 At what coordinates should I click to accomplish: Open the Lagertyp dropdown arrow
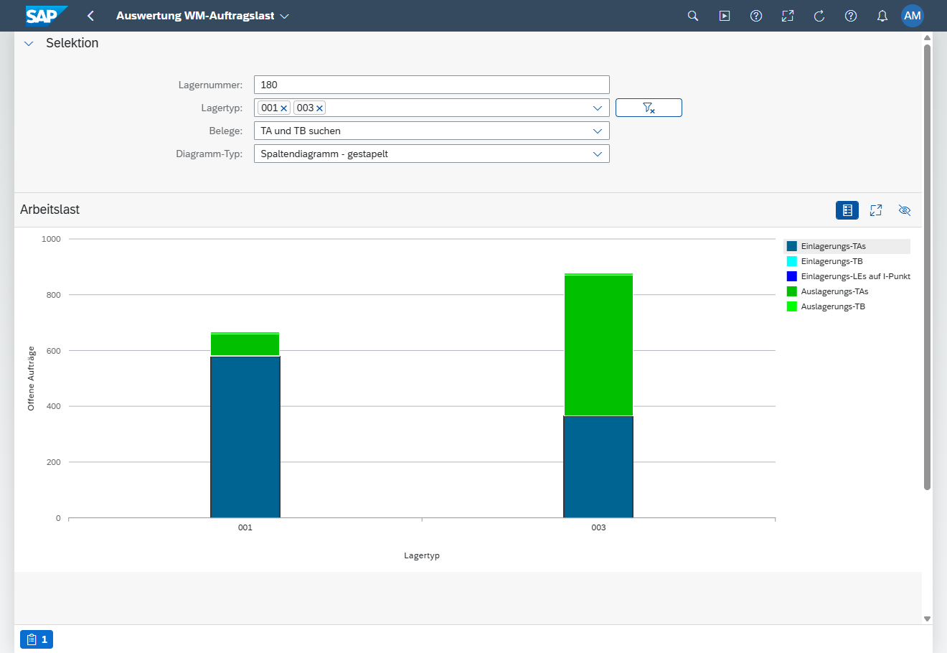(598, 108)
